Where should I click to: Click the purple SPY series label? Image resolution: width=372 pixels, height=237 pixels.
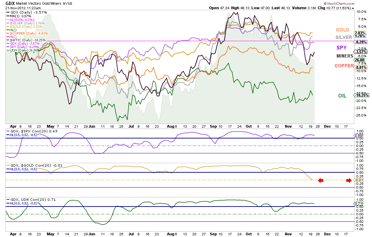[342, 47]
